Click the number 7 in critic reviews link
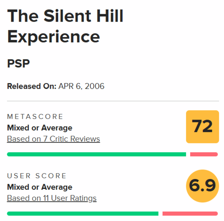This screenshot has width=224, height=221. click(x=45, y=139)
